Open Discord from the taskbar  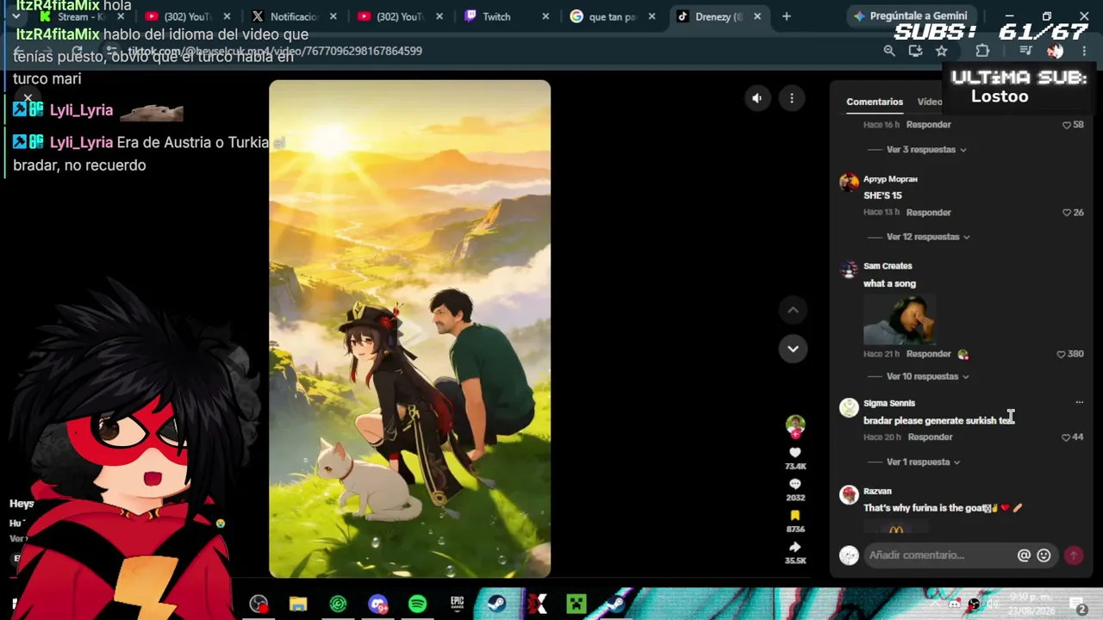(x=377, y=604)
